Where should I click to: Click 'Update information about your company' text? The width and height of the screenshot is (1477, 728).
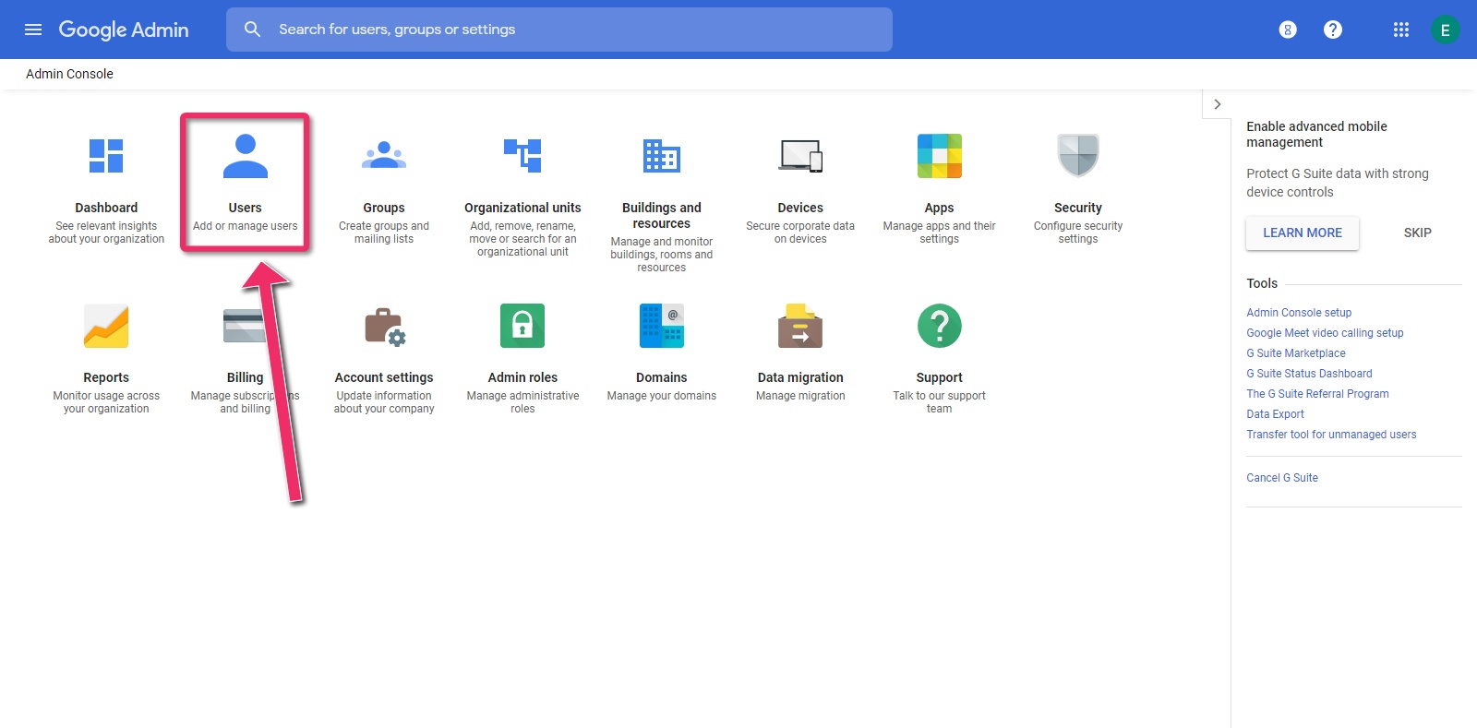point(384,402)
